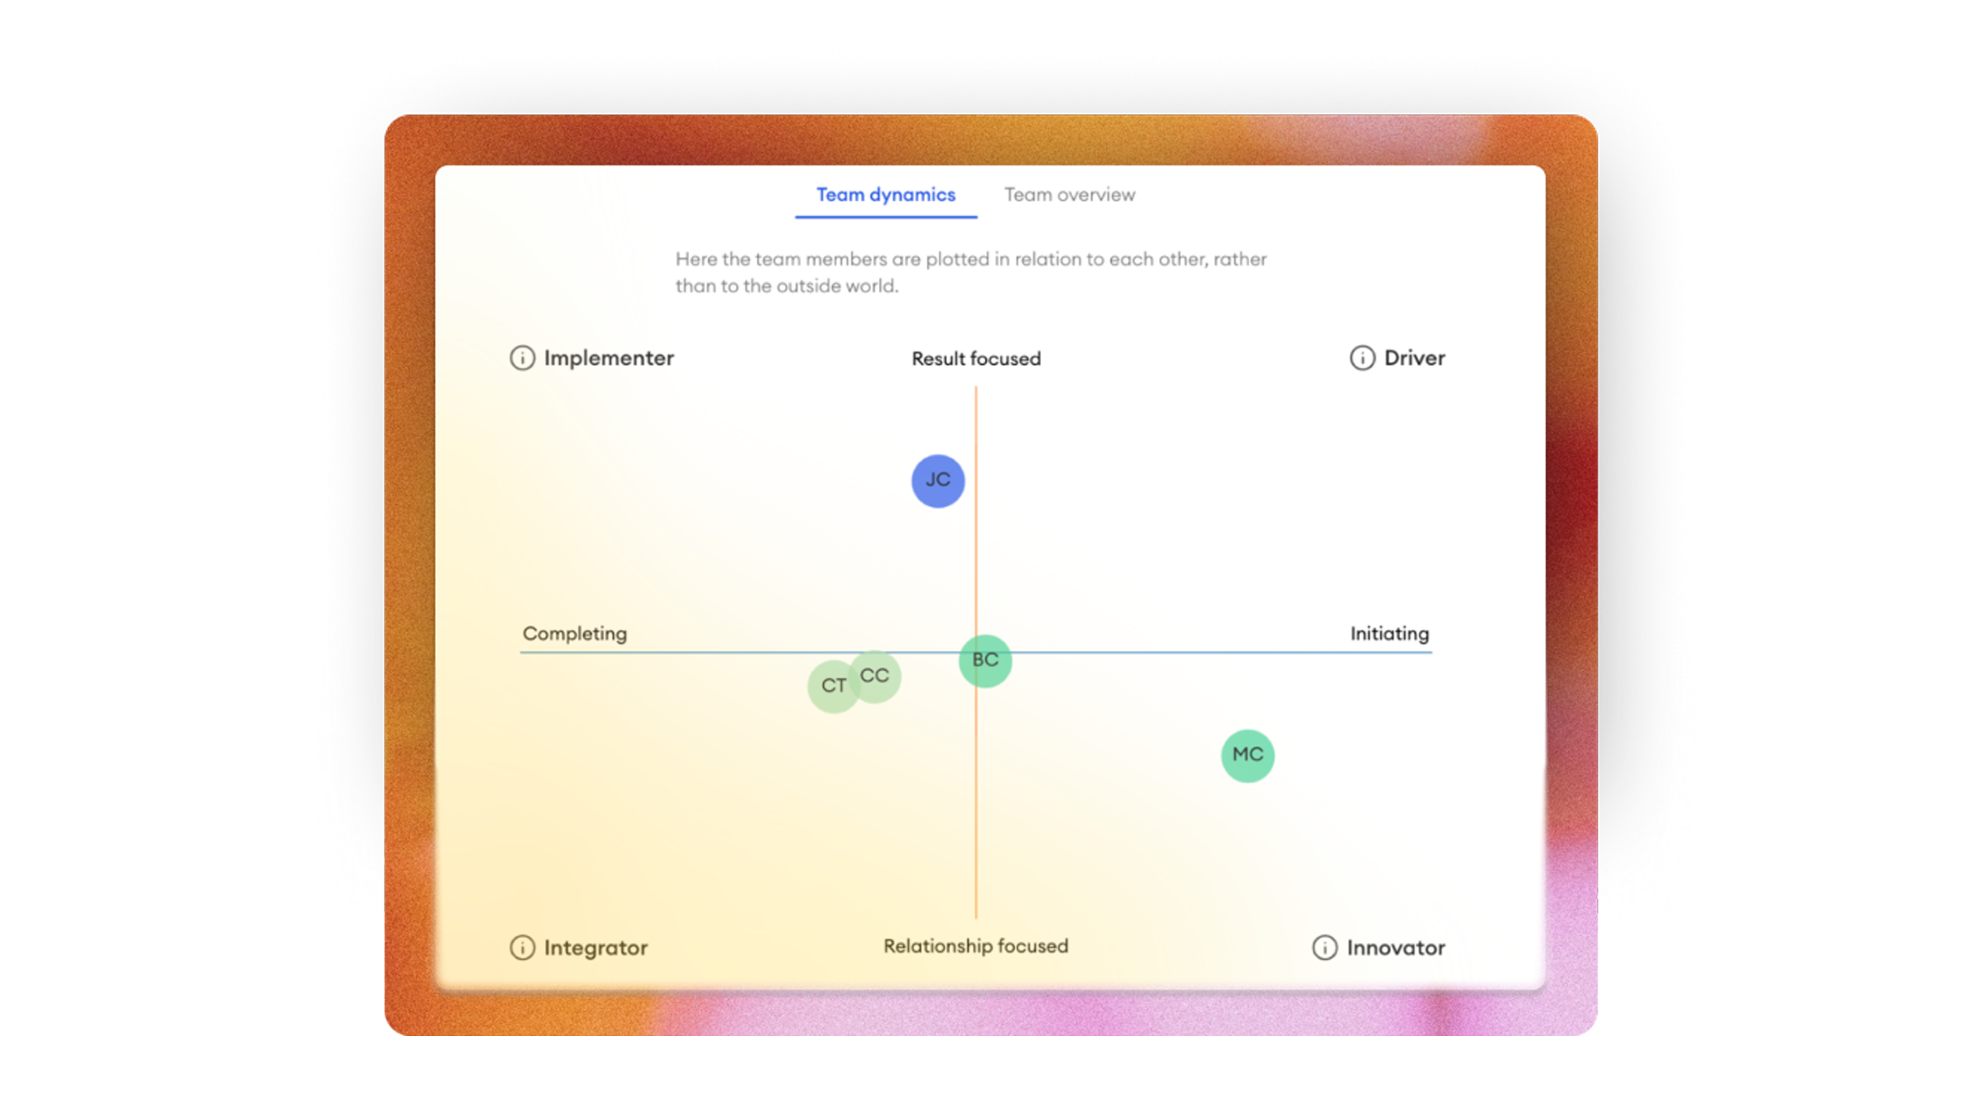Screen dimensions: 1961x1115
Task: Select the BC member bubble at center
Action: pos(986,661)
